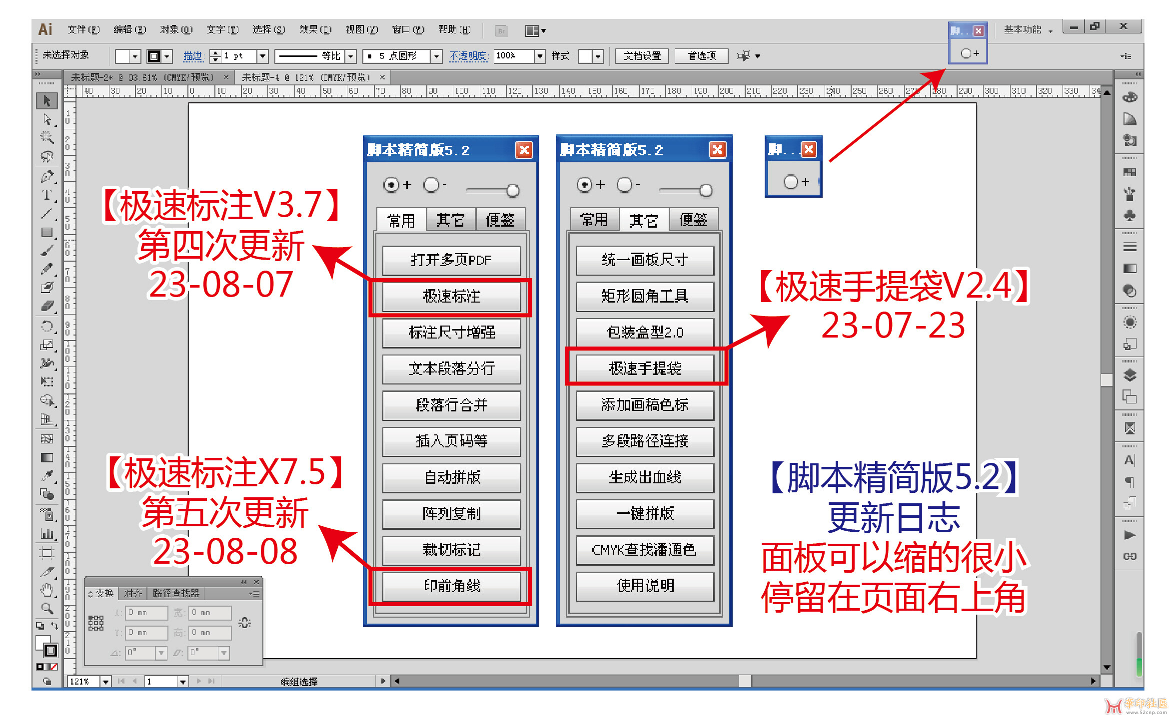Viewport: 1169px width, 716px height.
Task: Click the Adobe Bridge icon
Action: click(x=501, y=31)
